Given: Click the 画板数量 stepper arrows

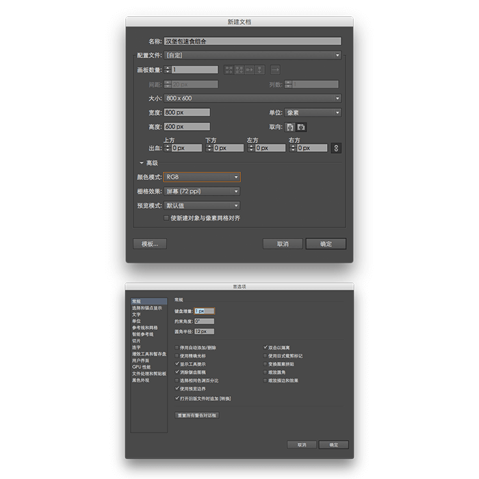Looking at the screenshot, I should tap(168, 70).
